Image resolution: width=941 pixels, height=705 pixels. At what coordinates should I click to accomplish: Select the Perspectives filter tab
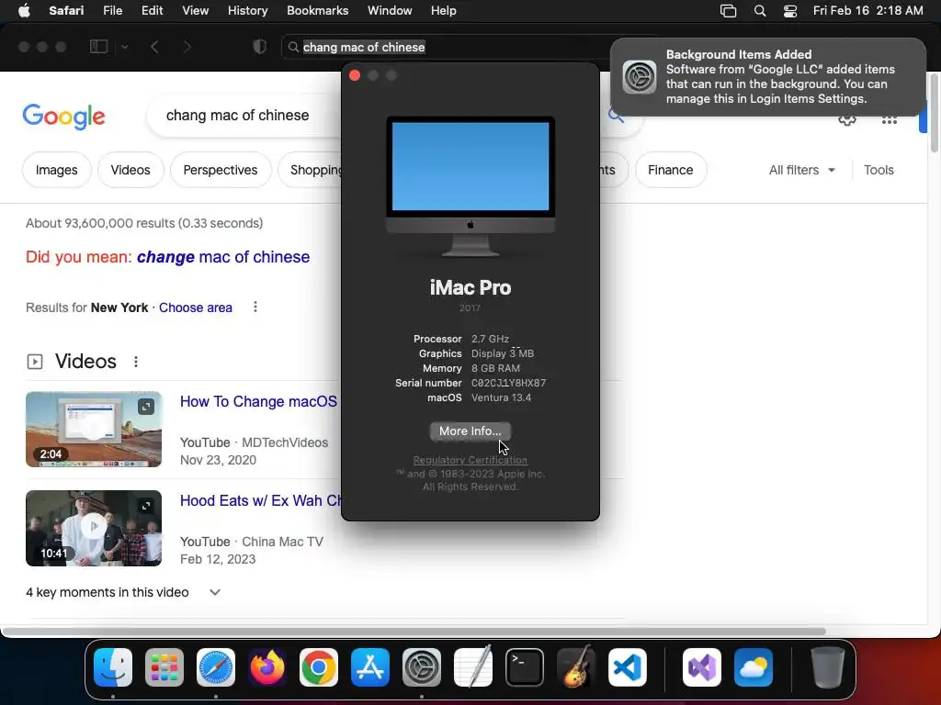(221, 170)
